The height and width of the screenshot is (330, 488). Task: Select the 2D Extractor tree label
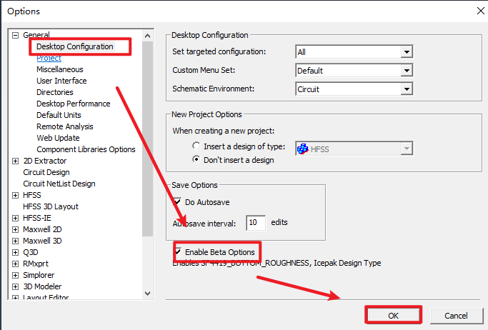pyautogui.click(x=45, y=161)
